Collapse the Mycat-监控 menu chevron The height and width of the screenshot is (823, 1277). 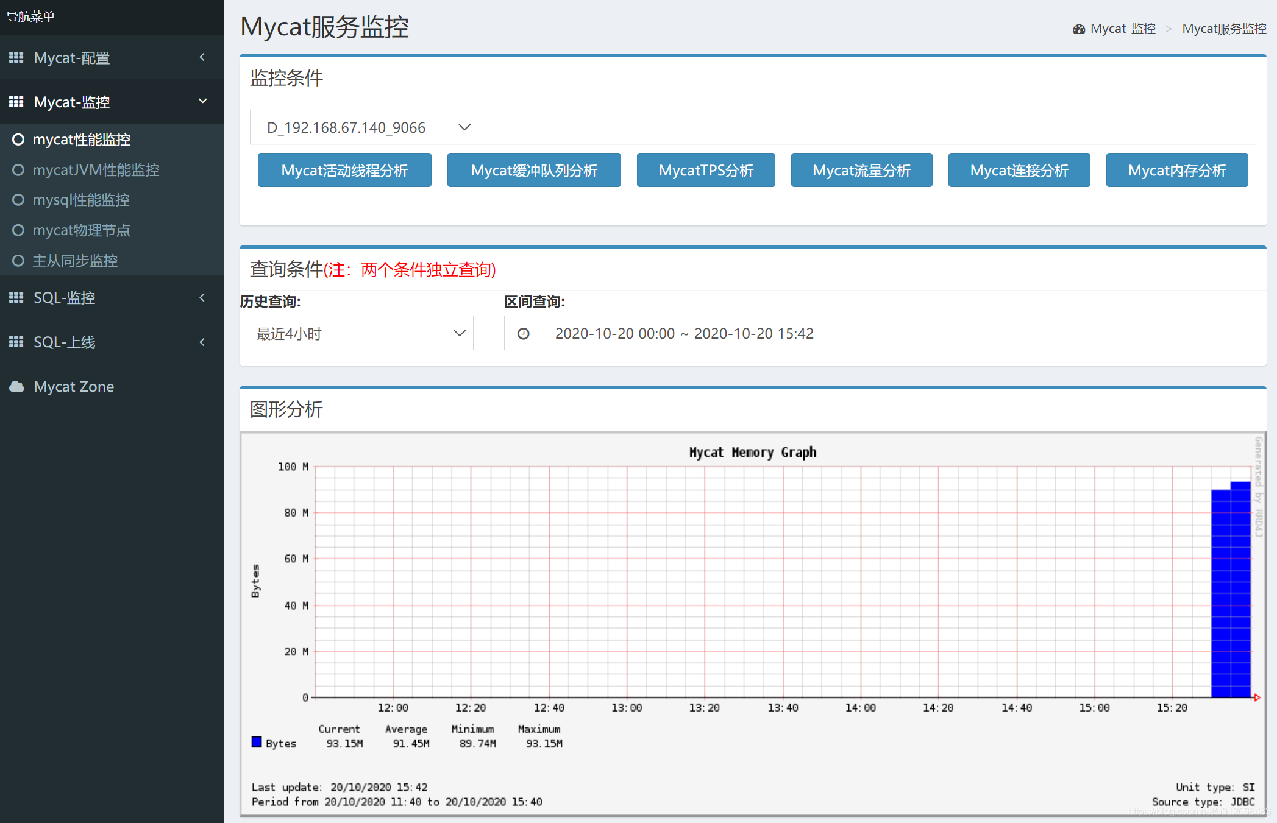202,101
